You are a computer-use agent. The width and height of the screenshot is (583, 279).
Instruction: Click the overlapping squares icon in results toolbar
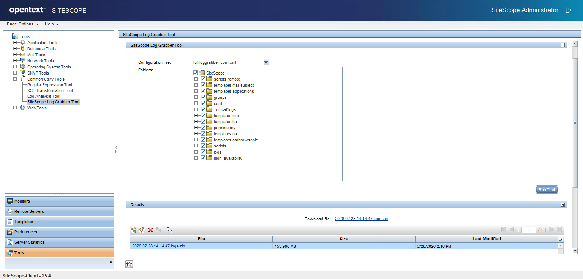170,230
